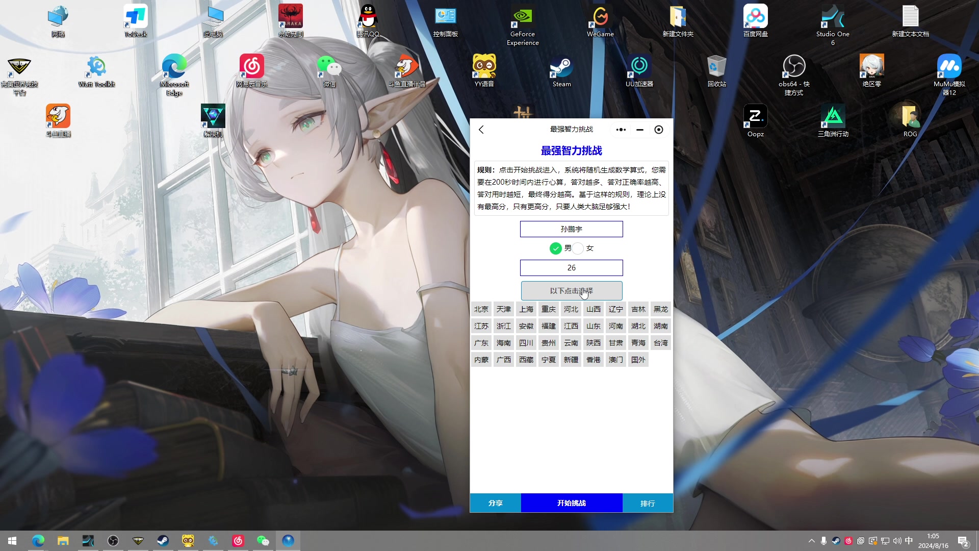
Task: Open the GeForce Experience desktop icon
Action: coord(523,25)
